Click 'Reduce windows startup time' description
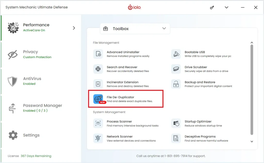 [x=203, y=125]
